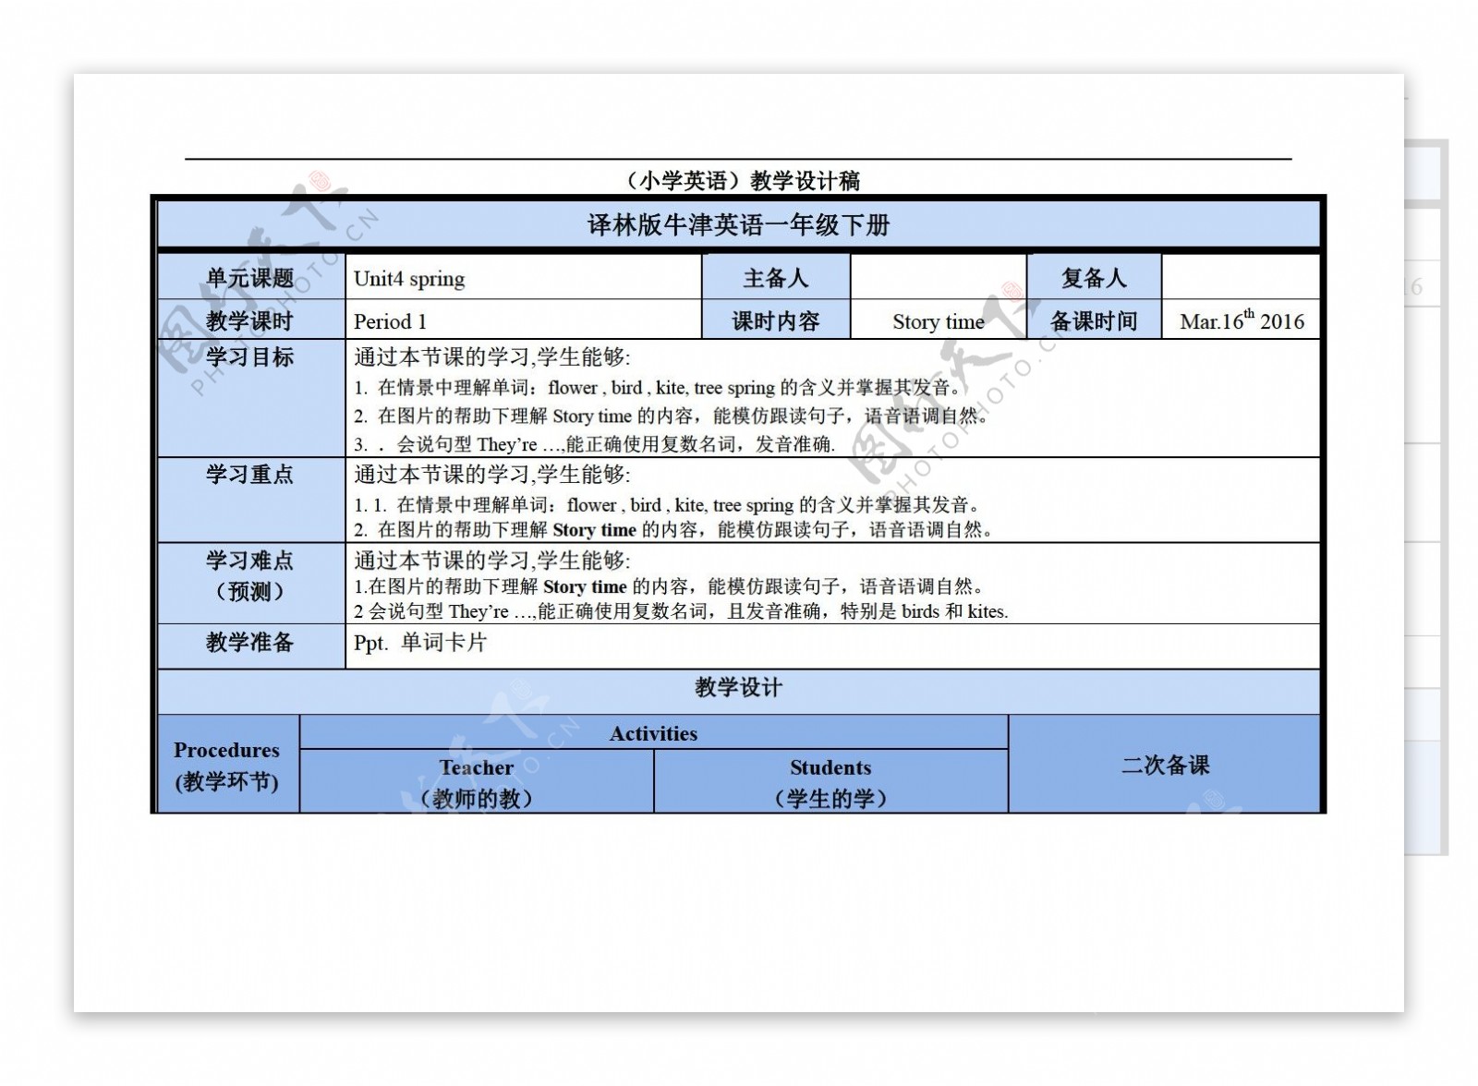Click the 学习难点（预测）label cell
The height and width of the screenshot is (1086, 1478).
point(250,583)
